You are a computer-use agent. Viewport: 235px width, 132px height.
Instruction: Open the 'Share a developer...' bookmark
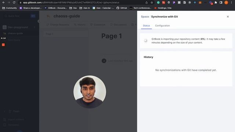pyautogui.click(x=31, y=8)
